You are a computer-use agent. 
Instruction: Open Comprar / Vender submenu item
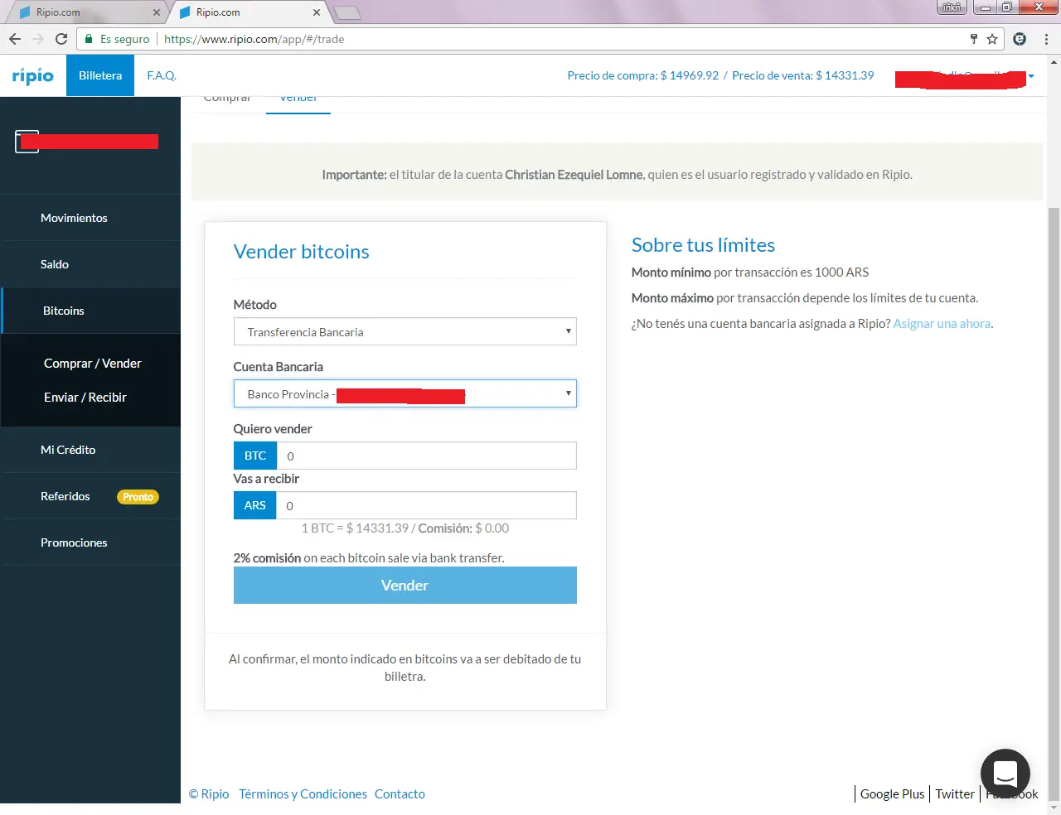click(93, 364)
